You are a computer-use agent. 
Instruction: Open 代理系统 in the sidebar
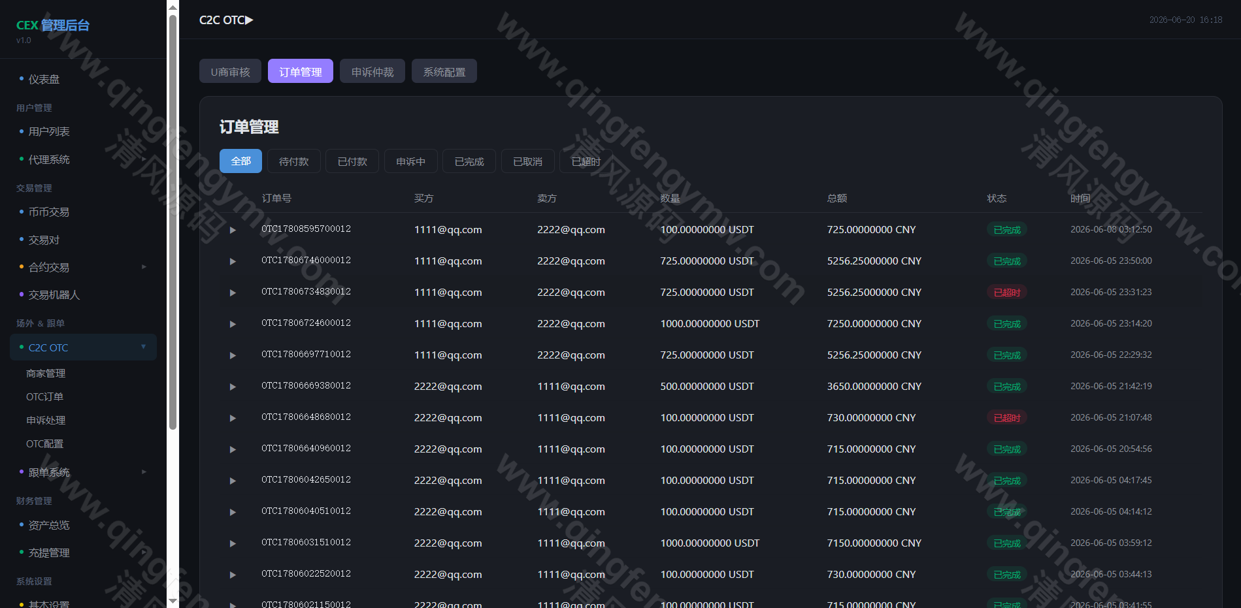83,159
